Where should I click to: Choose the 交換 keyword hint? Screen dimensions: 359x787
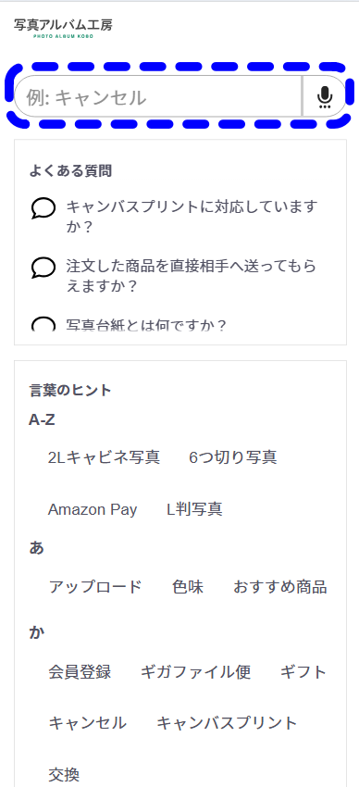pyautogui.click(x=64, y=775)
